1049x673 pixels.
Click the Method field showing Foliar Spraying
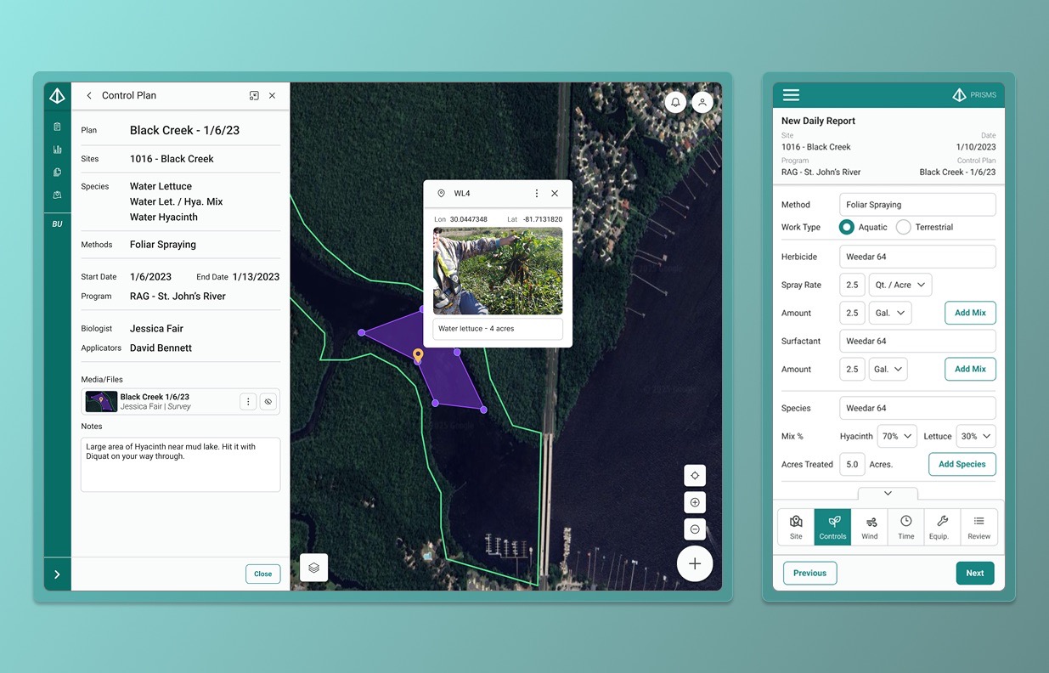[917, 205]
